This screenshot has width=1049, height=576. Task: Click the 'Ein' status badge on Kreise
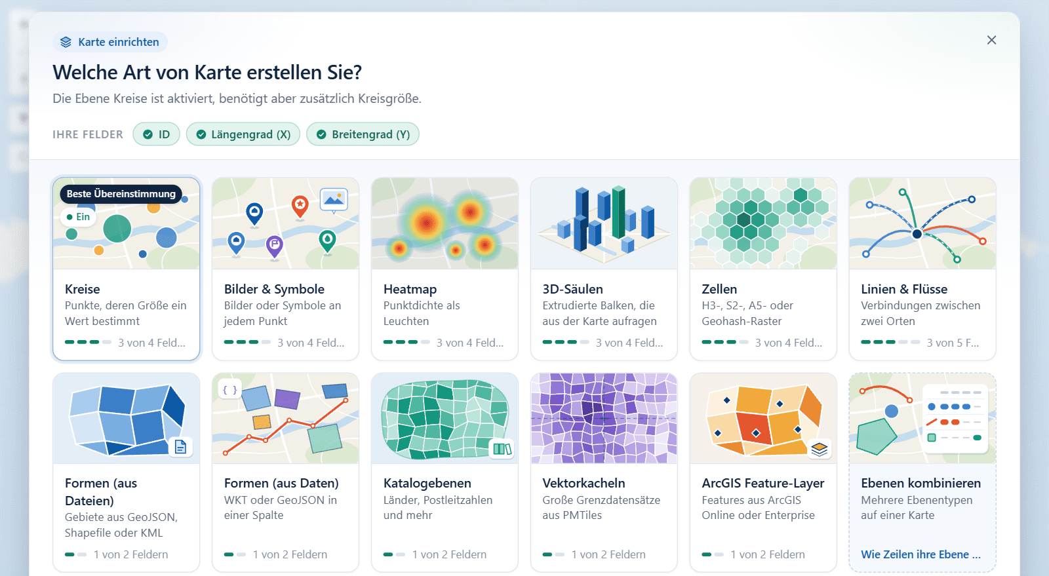point(79,217)
